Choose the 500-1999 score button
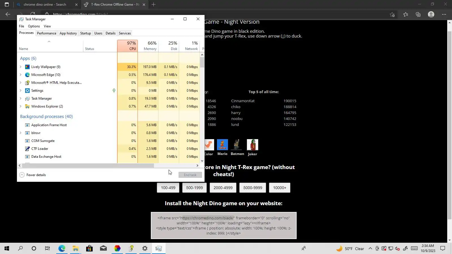452x254 pixels. [194, 188]
